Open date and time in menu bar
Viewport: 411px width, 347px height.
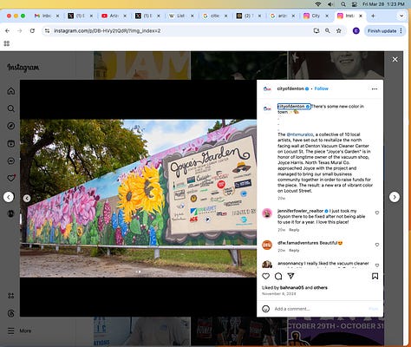(383, 4)
